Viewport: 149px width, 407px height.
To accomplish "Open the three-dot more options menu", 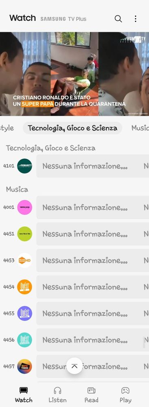I will click(136, 19).
